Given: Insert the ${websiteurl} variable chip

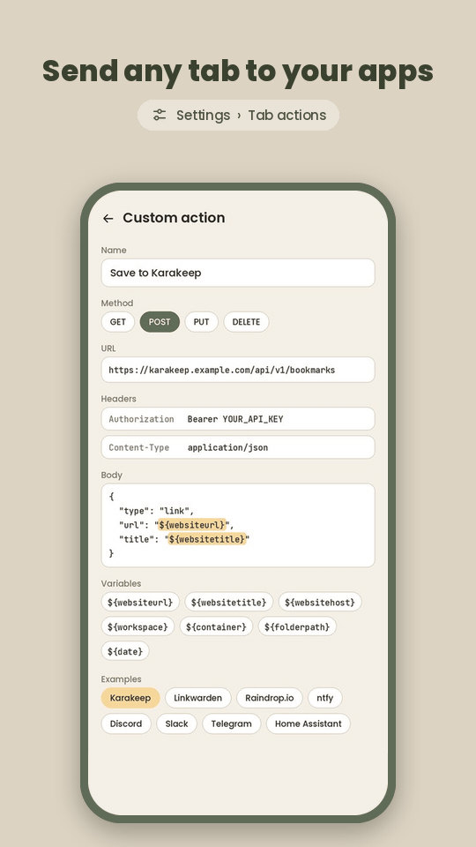Looking at the screenshot, I should 140,602.
